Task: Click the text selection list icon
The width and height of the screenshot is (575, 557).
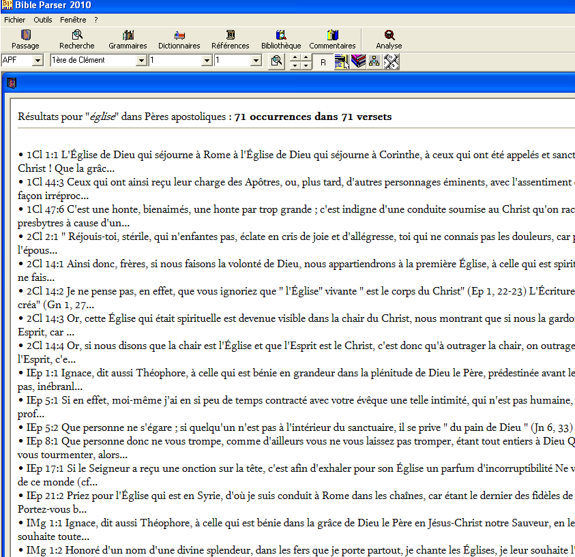Action: [342, 61]
